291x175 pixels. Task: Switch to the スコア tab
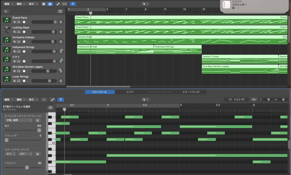coord(130,92)
